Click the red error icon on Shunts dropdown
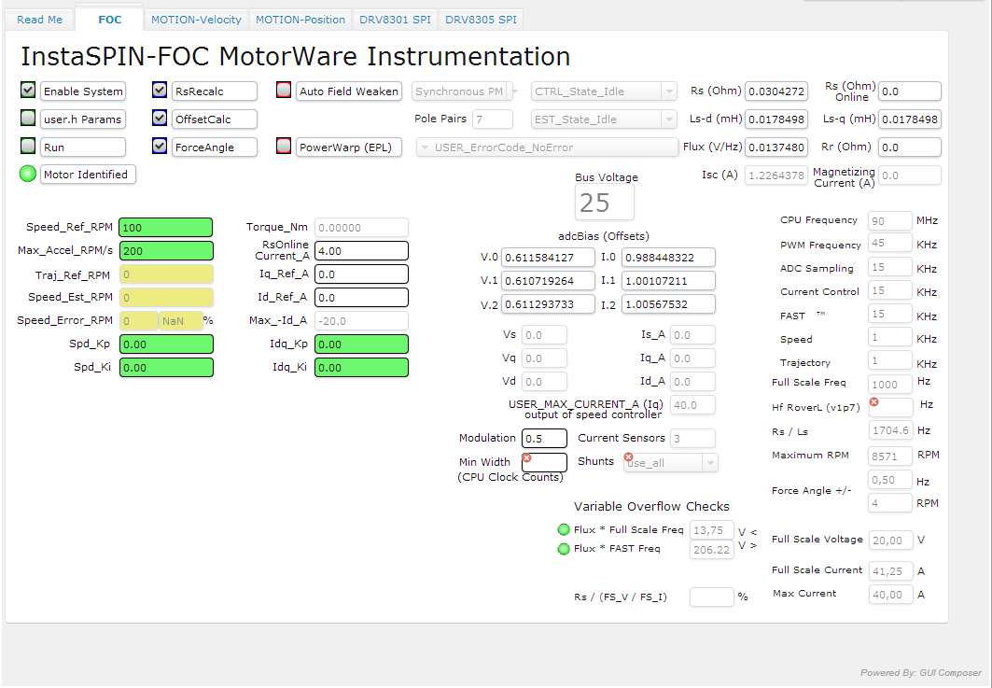This screenshot has width=992, height=688. coord(628,457)
